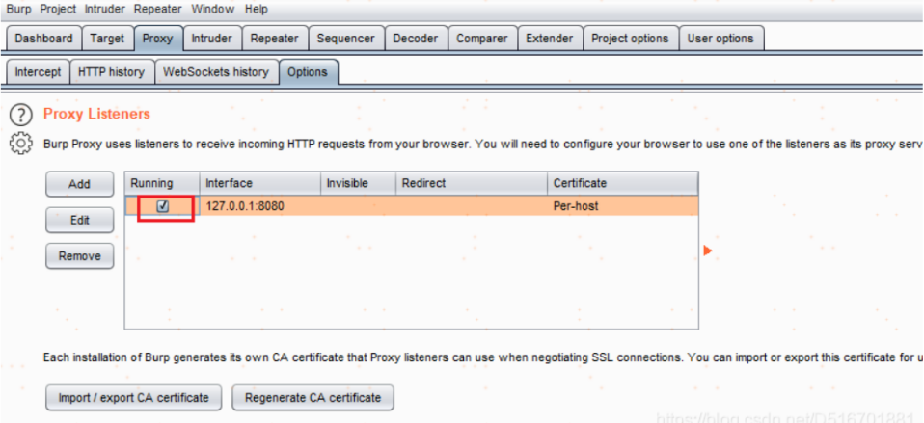Switch to the Intercept sub-tab

[38, 72]
